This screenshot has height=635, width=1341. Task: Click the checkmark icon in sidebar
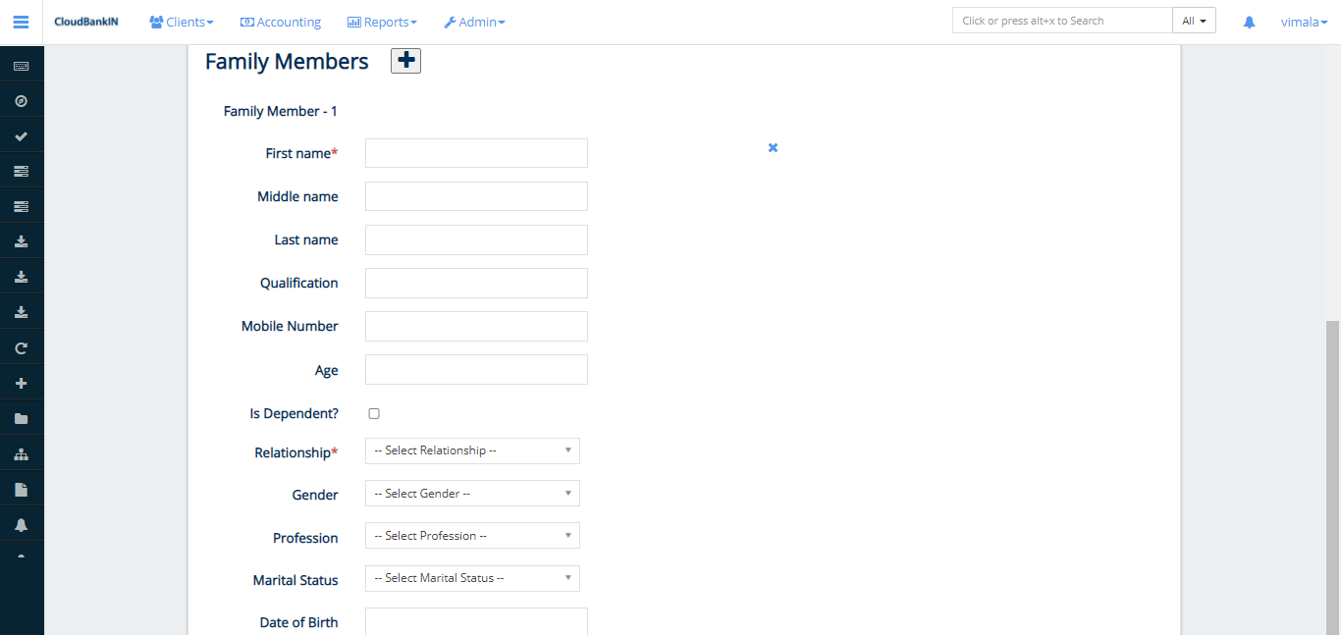pyautogui.click(x=21, y=136)
